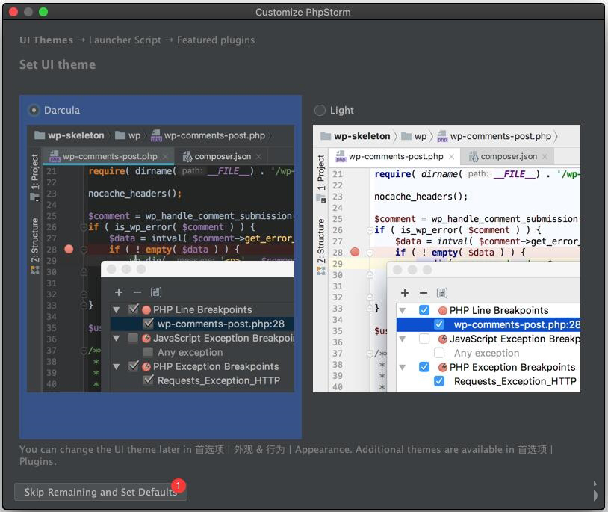This screenshot has width=608, height=512.
Task: Click the add (+) icon in Light preview
Action: pyautogui.click(x=405, y=293)
